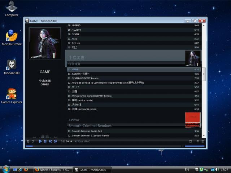Click the playlist scrollbar thumb
Image resolution: width=231 pixels, height=173 pixels.
[204, 74]
